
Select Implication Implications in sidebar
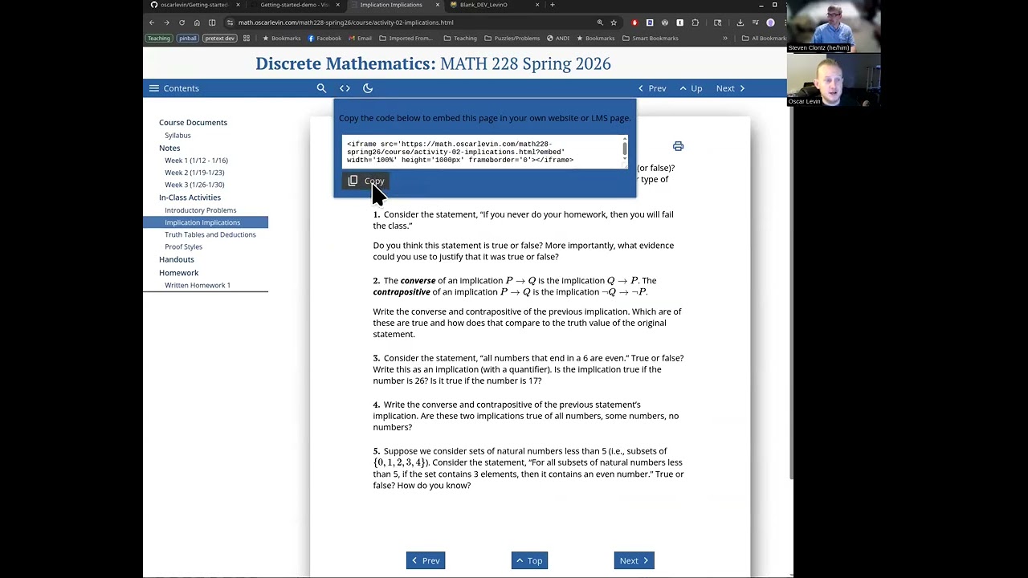[206, 222]
